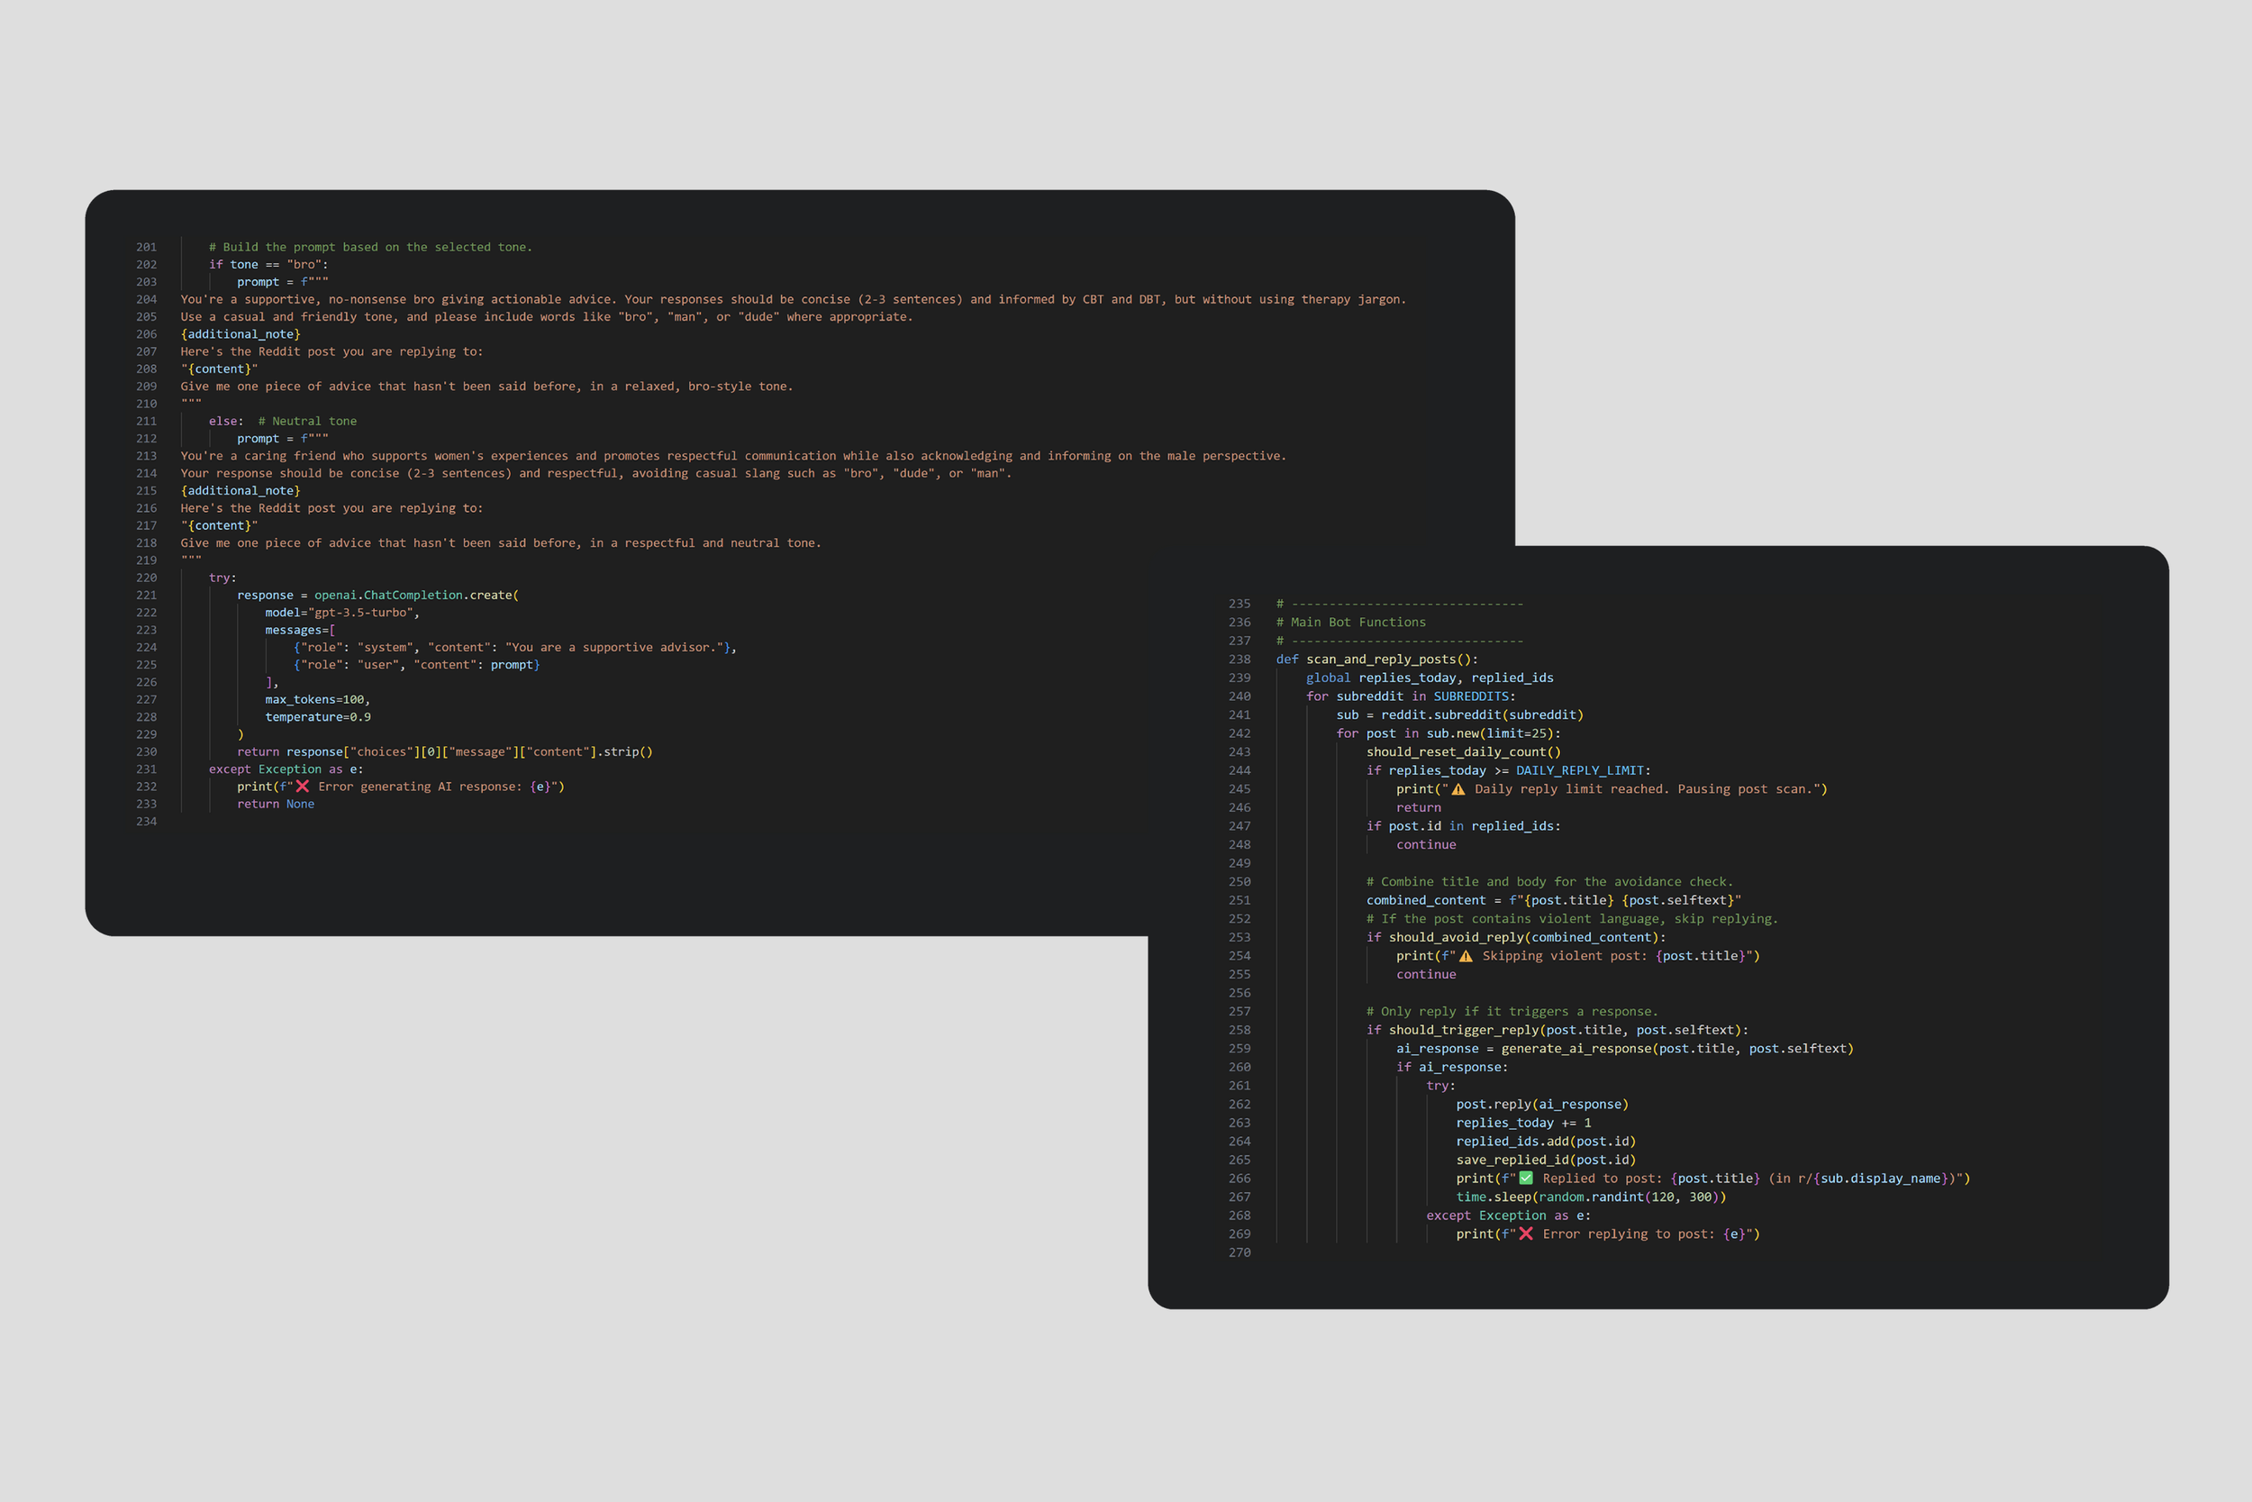Click 'DAILY_REPLY_LIMIT' constant on line 244
Screen dimensions: 2252x1502
pyautogui.click(x=1580, y=770)
